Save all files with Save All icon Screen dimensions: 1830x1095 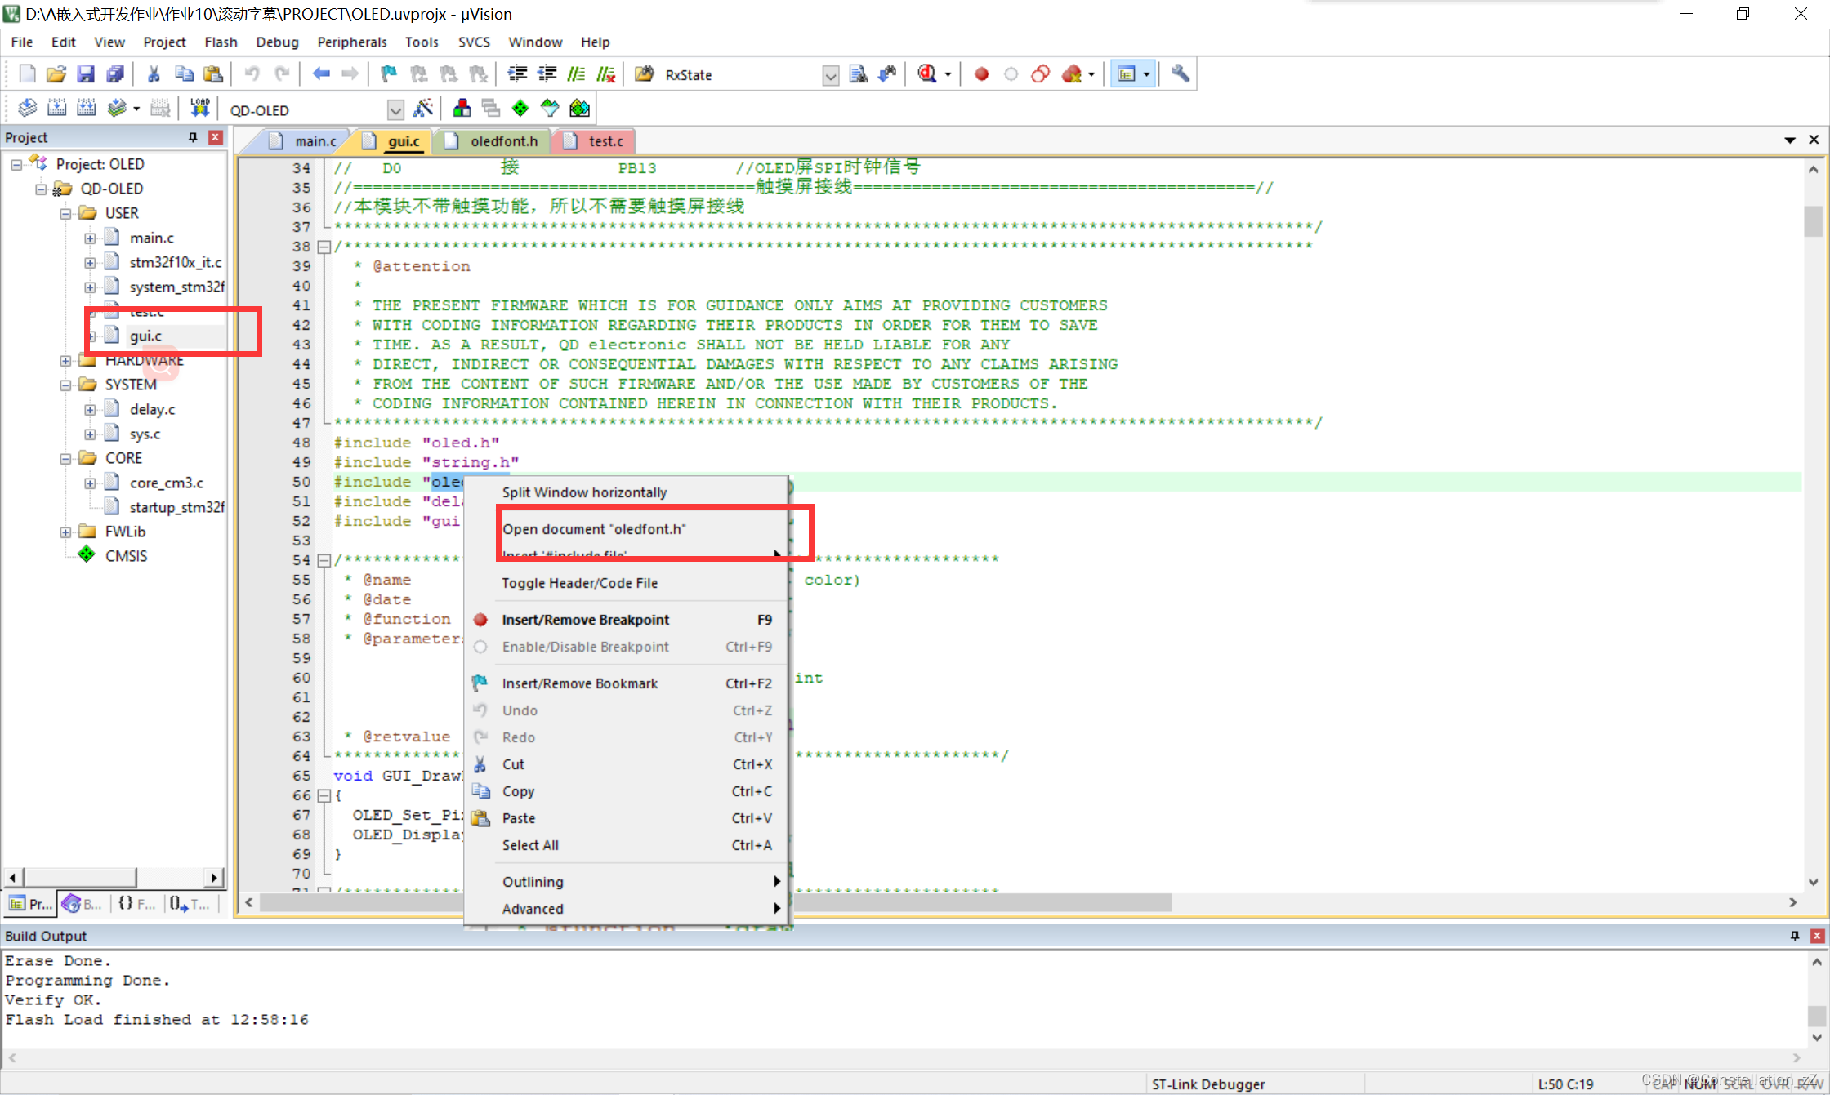[115, 74]
